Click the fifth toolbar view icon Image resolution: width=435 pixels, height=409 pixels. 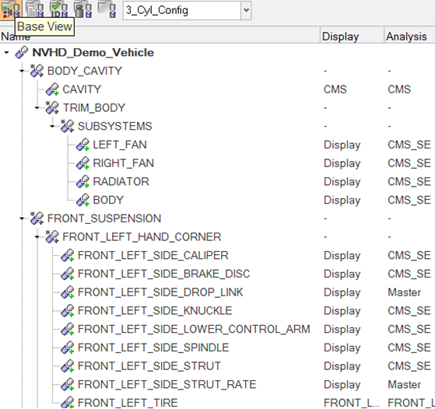(x=107, y=9)
